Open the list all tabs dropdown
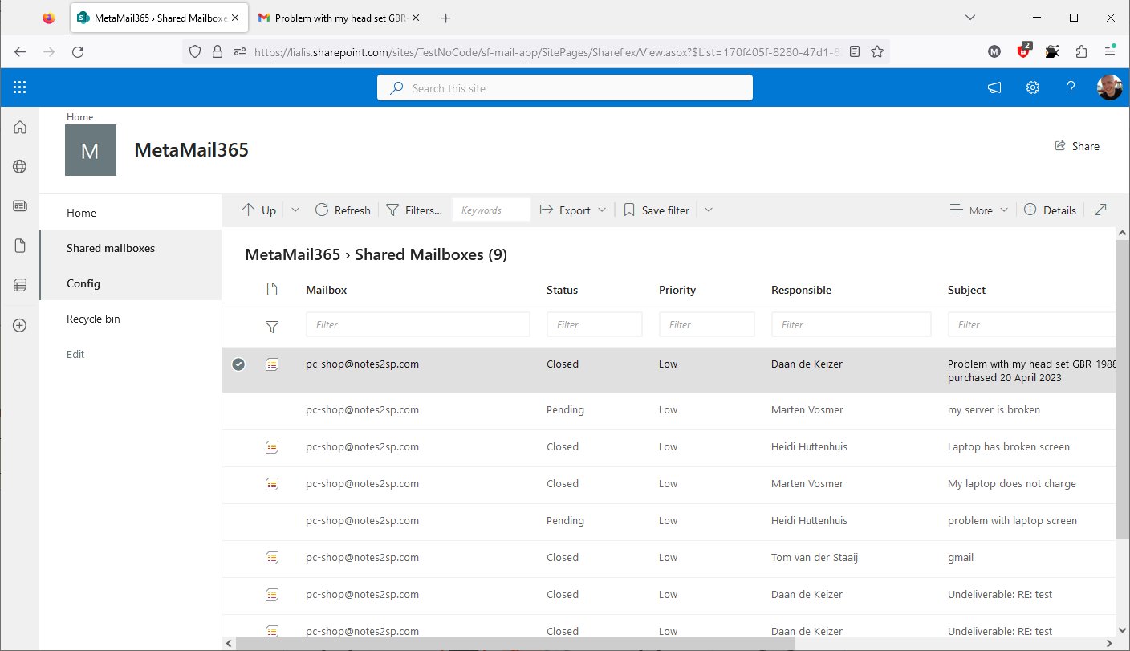 [970, 18]
